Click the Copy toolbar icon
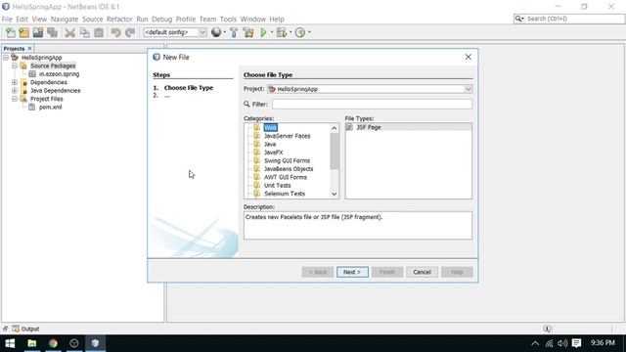The width and height of the screenshot is (626, 352). (x=85, y=32)
